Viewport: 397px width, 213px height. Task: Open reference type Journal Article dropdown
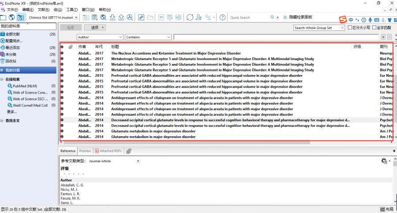[x=138, y=161]
